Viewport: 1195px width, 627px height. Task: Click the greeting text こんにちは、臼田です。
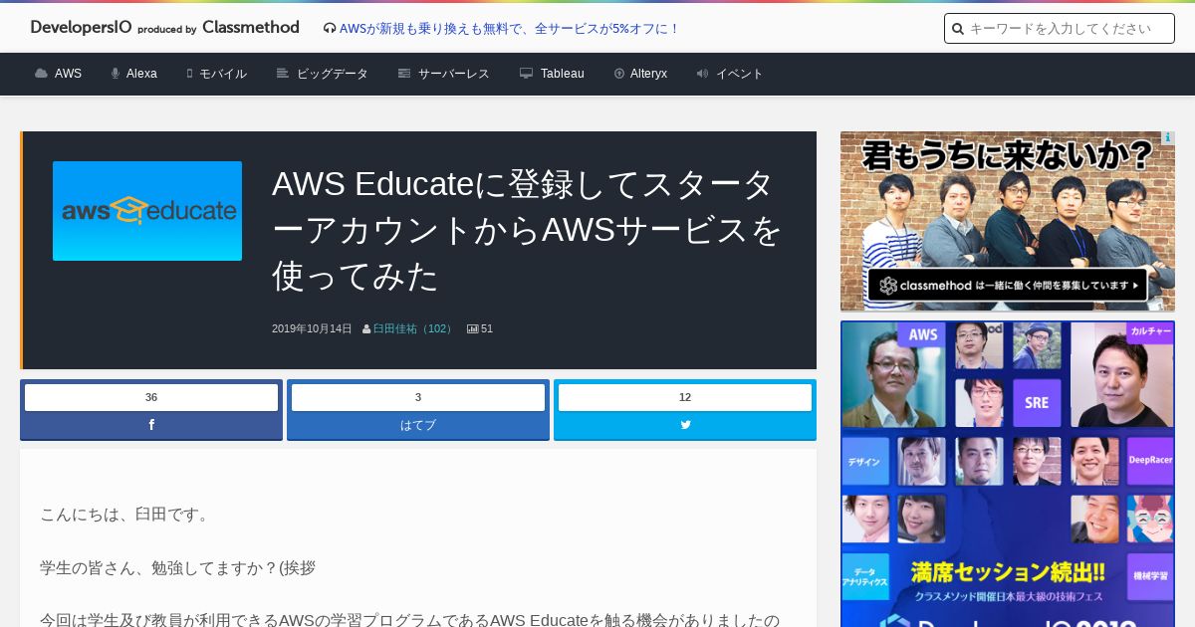click(126, 515)
